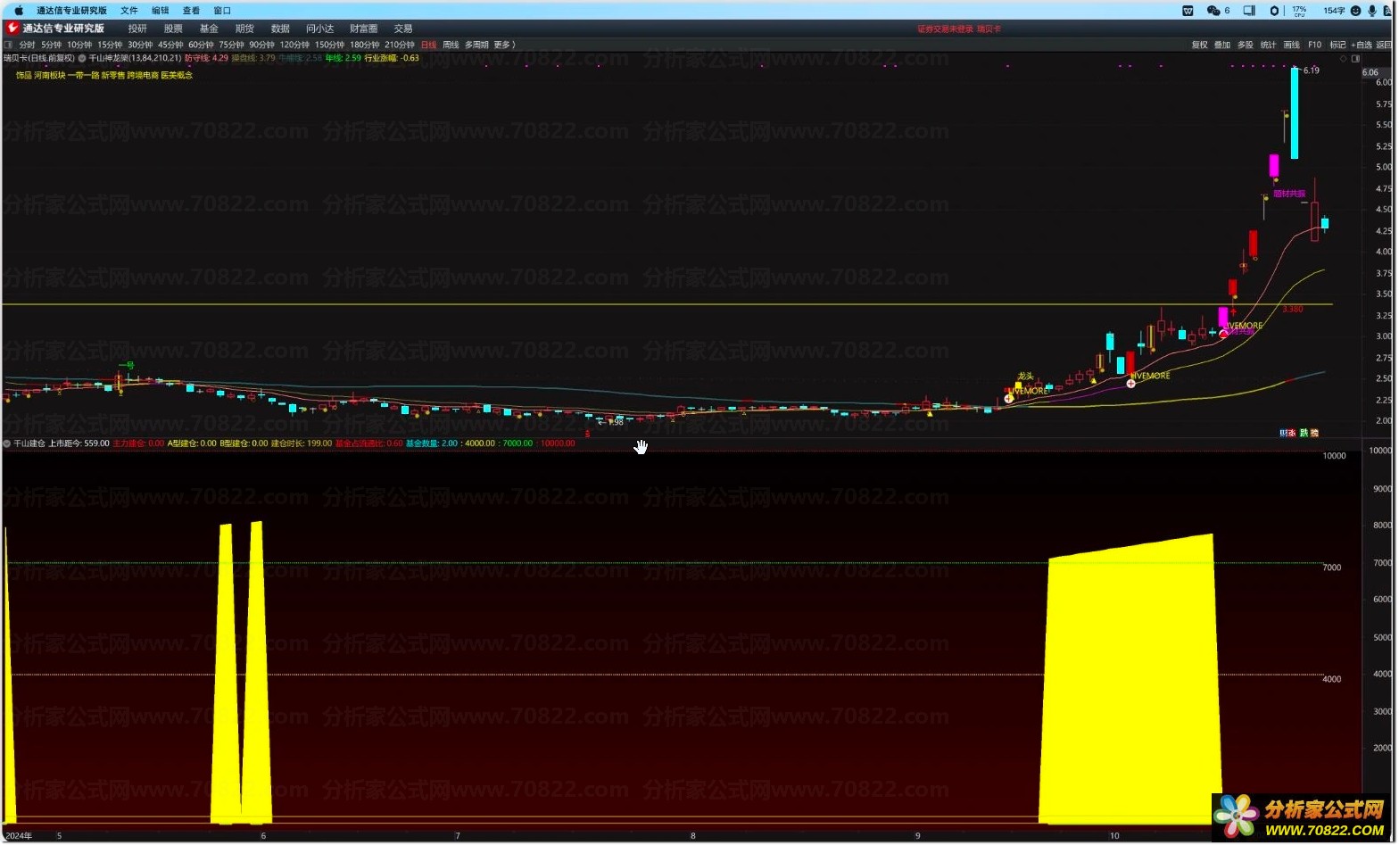This screenshot has height=845, width=1399.
Task: Open the 问小达 tab
Action: click(319, 29)
